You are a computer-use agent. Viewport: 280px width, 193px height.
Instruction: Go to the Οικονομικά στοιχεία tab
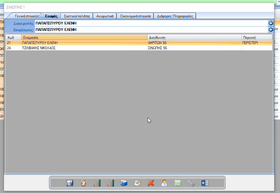(135, 16)
